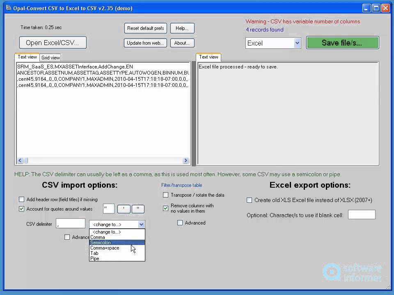Click the horizontal scrollbar track in text view
The image size is (394, 295).
point(105,160)
